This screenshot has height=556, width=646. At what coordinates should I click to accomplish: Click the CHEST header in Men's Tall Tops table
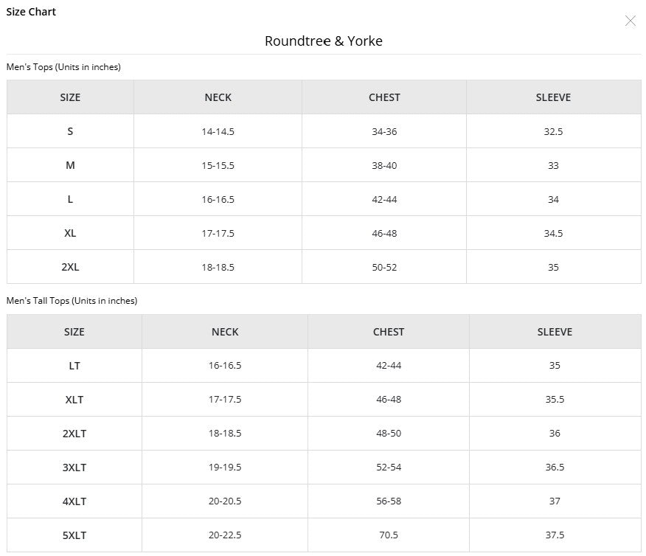[389, 332]
